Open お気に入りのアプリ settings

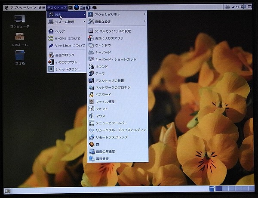(117, 38)
